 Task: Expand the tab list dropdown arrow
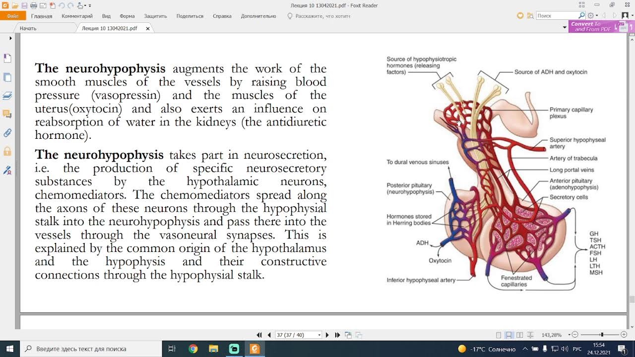click(565, 28)
